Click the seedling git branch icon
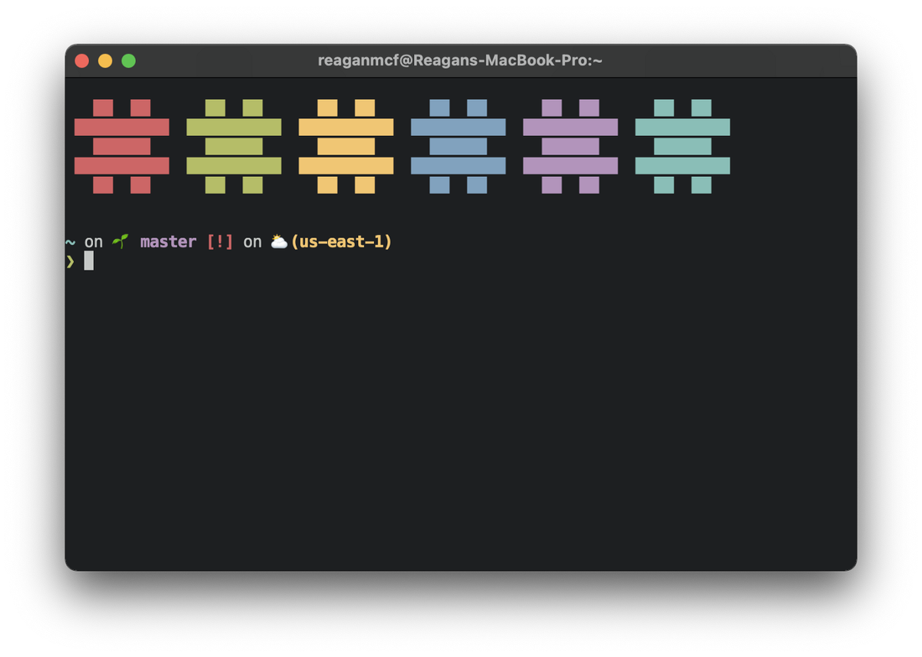The image size is (922, 657). pos(120,241)
